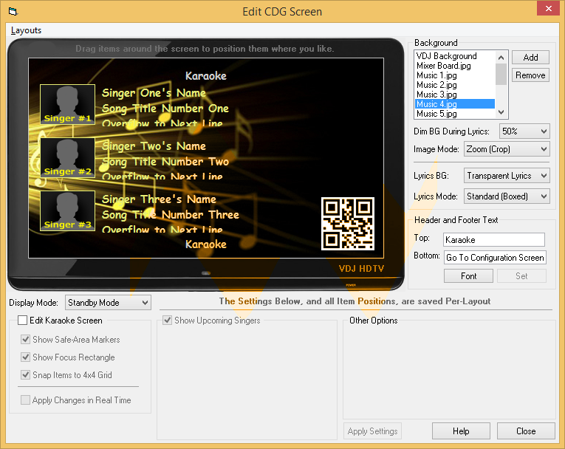
Task: Toggle Snap Items to 4x4 Grid
Action: tap(25, 374)
